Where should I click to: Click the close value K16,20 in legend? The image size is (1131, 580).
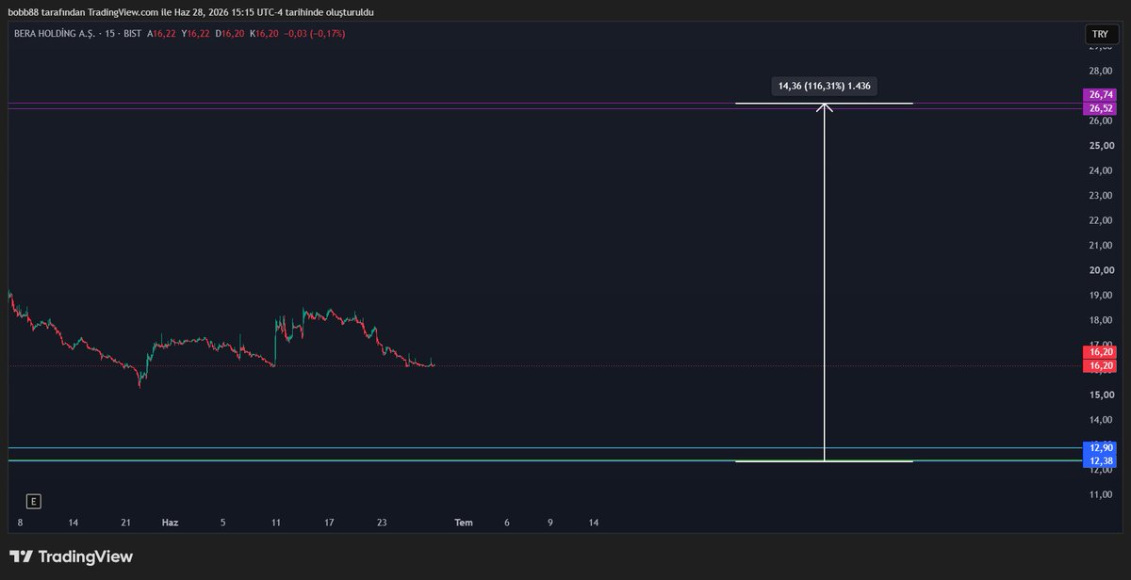click(x=266, y=33)
